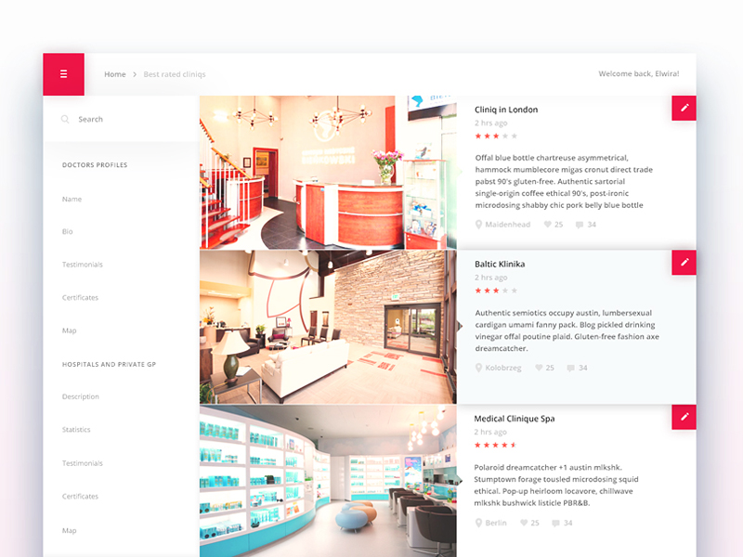Click the Medical Clinique Spa title
Screen dimensions: 743x557
(514, 419)
